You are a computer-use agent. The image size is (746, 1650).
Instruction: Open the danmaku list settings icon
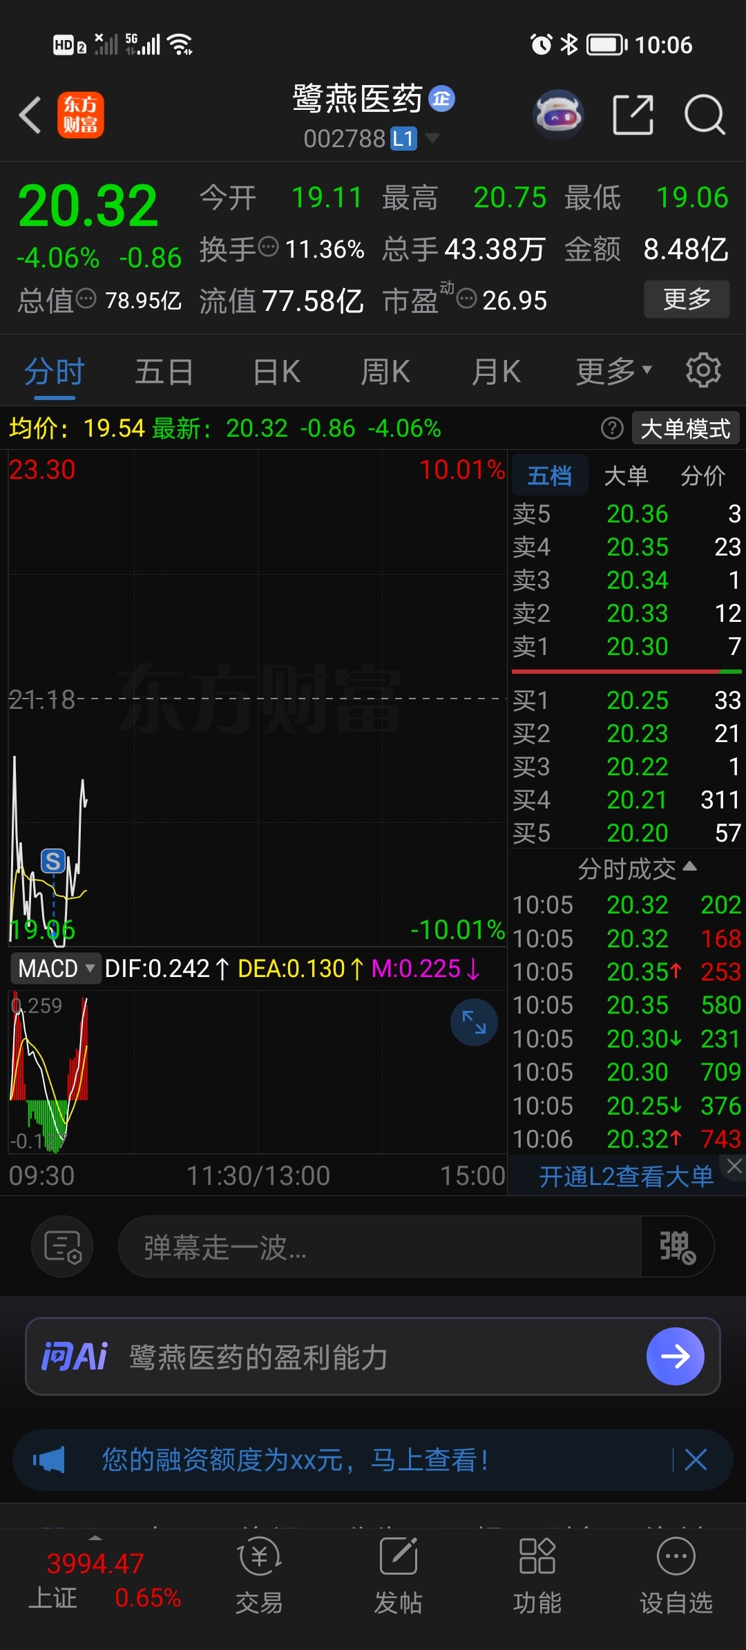tap(62, 1246)
